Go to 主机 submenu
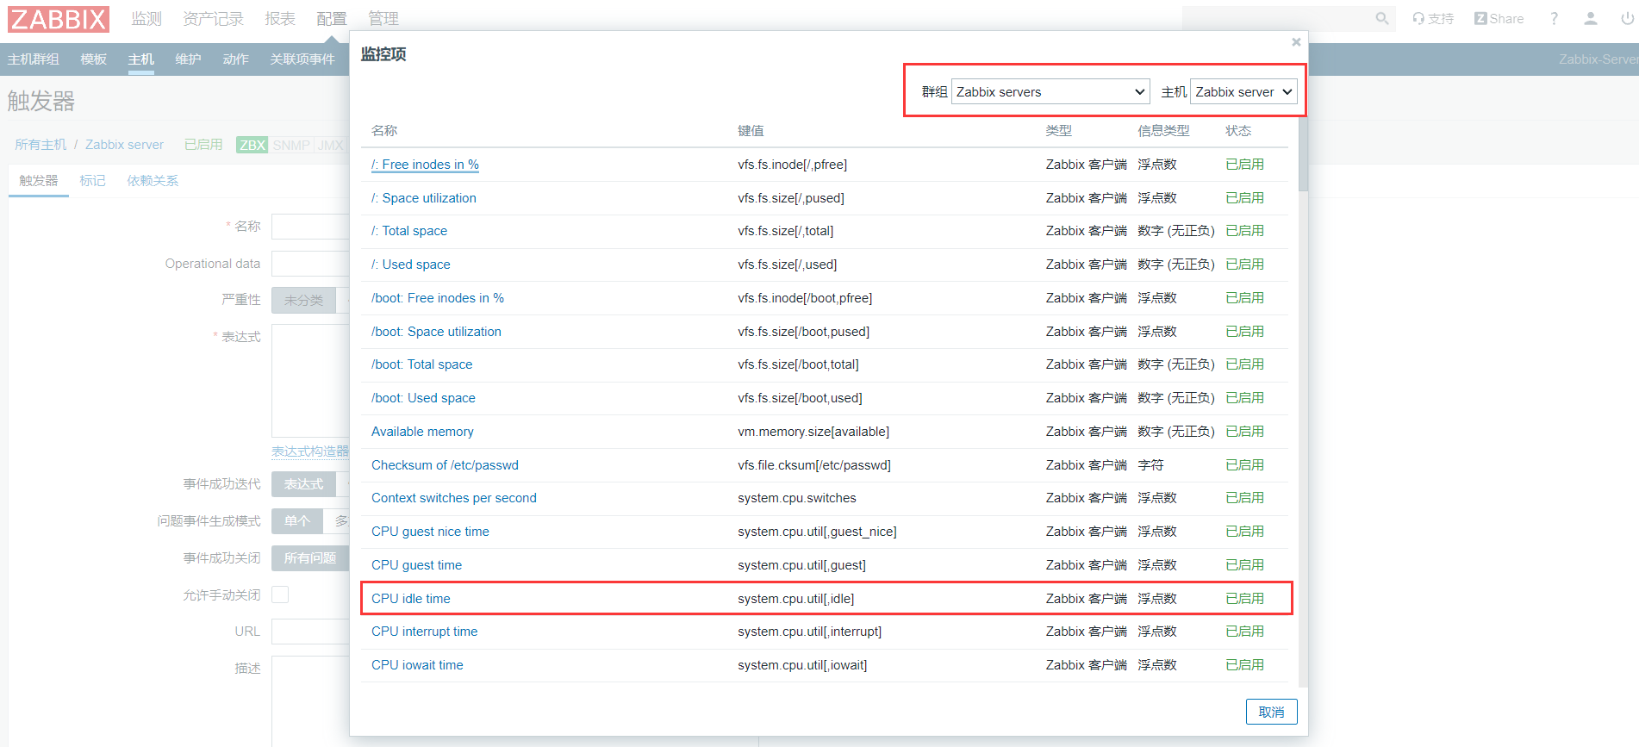The height and width of the screenshot is (747, 1639). point(140,59)
